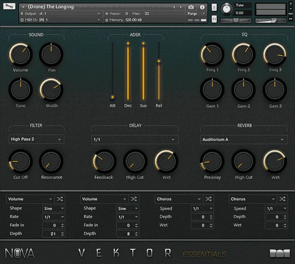This screenshot has width=295, height=264.
Task: Click the Pan knob
Action: pos(51,54)
